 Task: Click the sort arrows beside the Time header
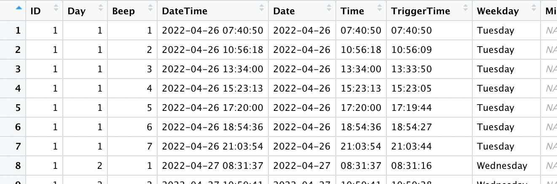[380, 8]
